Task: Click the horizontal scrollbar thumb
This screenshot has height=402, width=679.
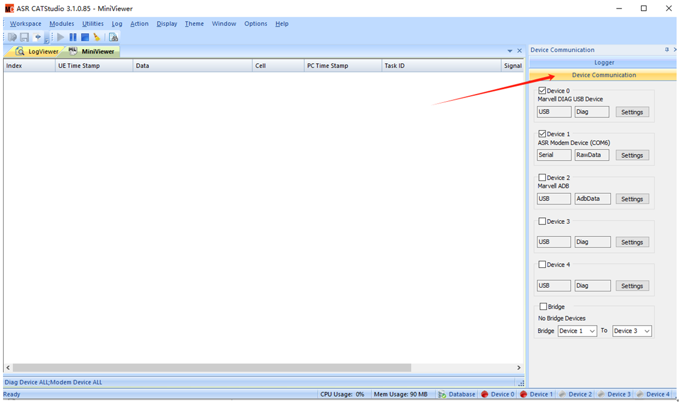Action: [211, 368]
